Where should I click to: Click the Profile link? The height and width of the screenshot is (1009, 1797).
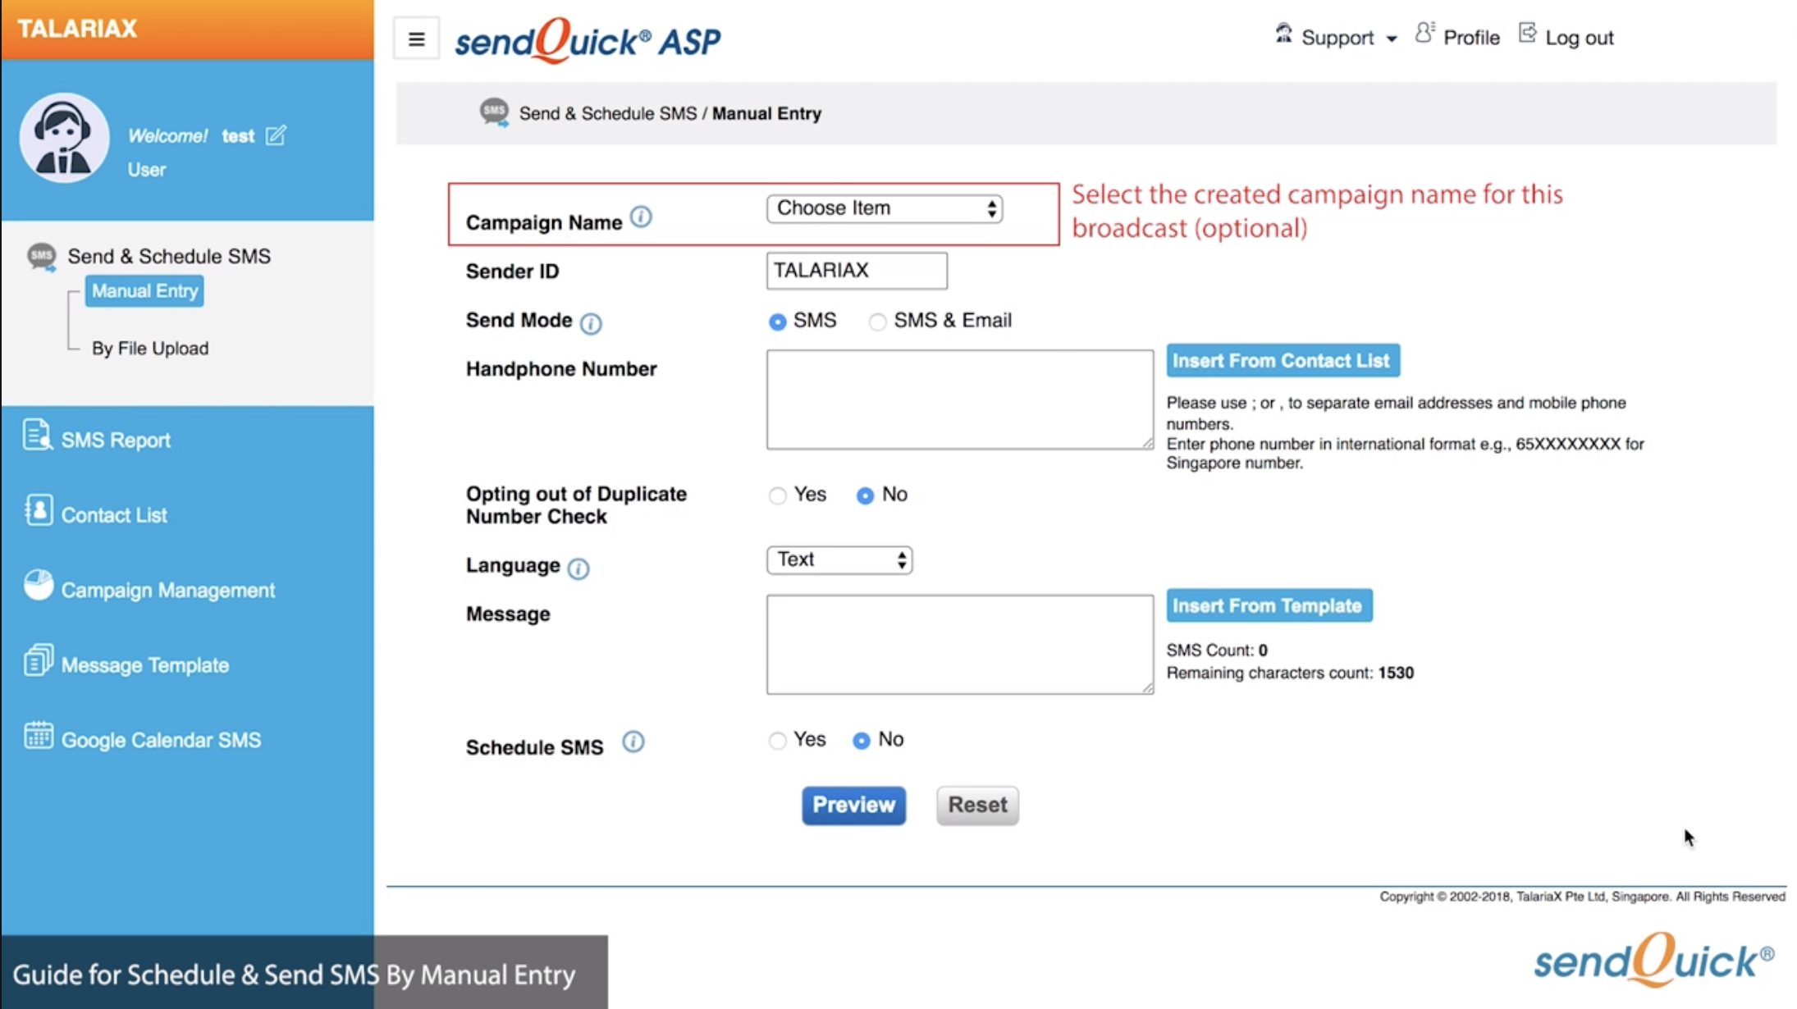point(1470,38)
